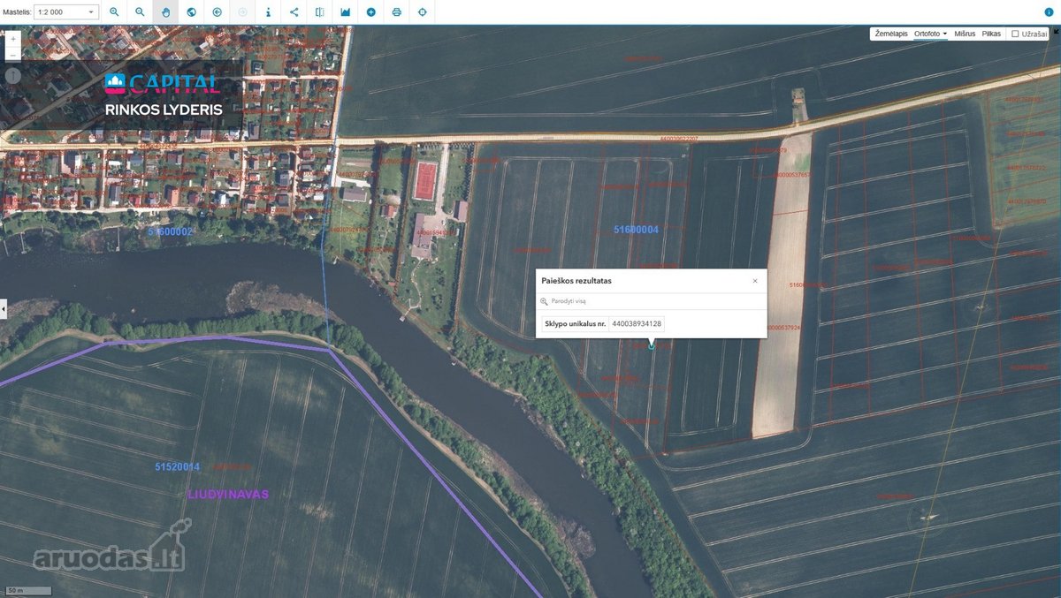Select the zoom-out magnifier tool in toolbar

click(140, 12)
